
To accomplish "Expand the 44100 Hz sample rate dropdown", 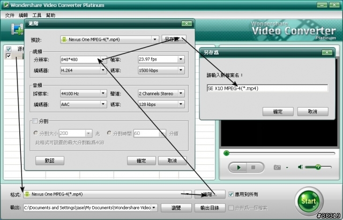I will point(103,94).
